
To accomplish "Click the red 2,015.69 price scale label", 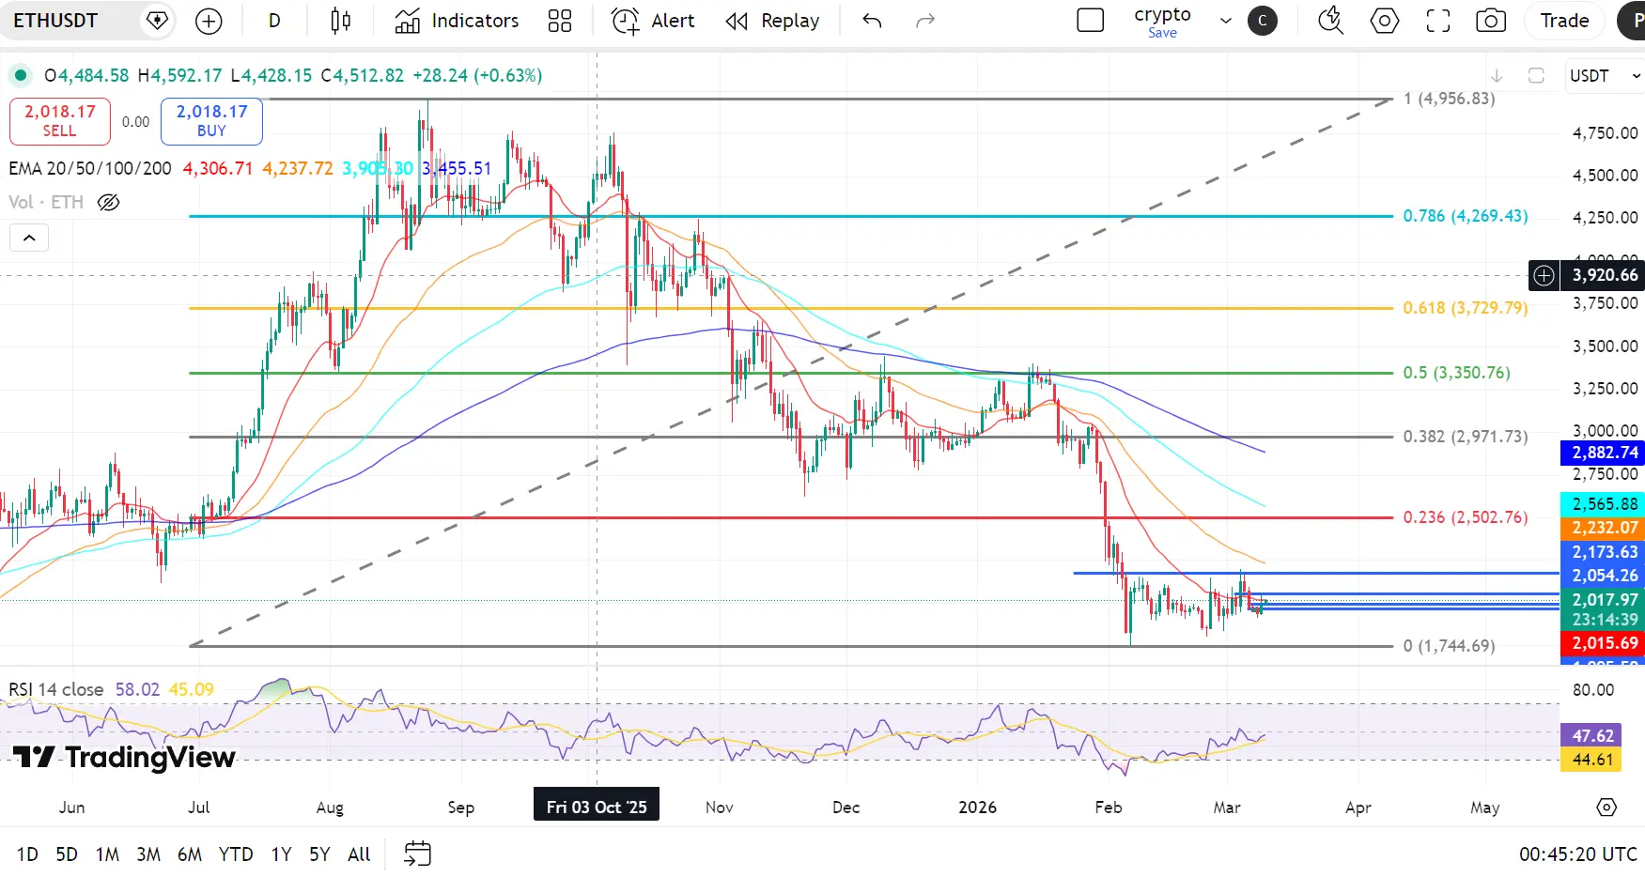I will (x=1603, y=643).
